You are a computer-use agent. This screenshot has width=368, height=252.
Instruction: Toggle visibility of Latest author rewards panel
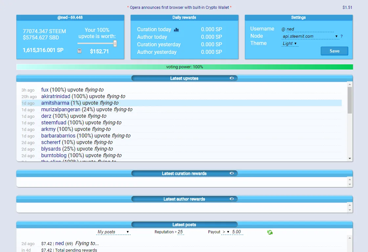tap(232, 199)
